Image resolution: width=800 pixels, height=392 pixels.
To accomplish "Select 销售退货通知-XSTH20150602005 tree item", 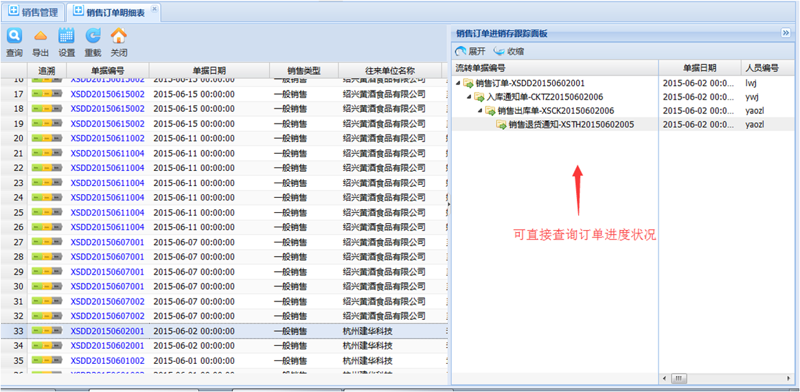I will click(x=571, y=124).
